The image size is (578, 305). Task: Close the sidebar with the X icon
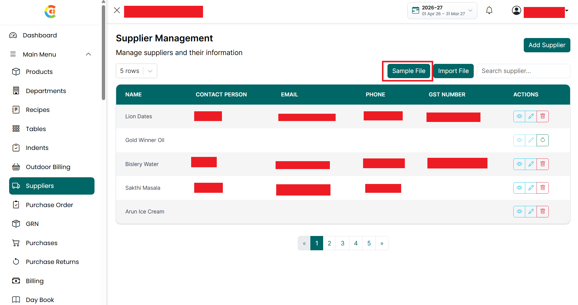[117, 10]
